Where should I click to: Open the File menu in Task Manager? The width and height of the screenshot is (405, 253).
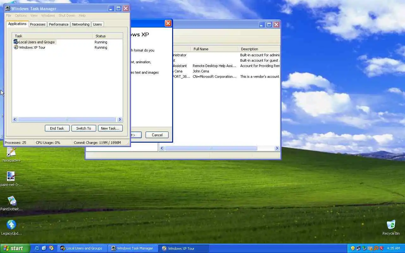pyautogui.click(x=9, y=15)
